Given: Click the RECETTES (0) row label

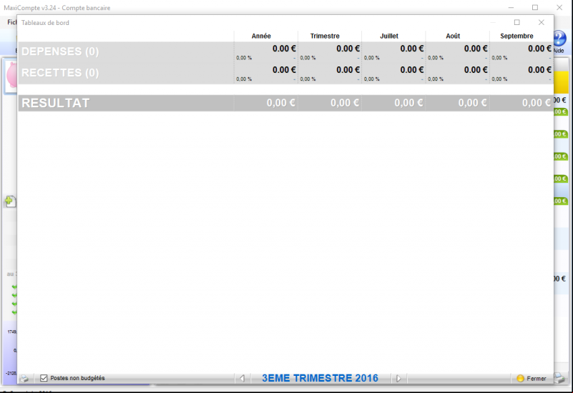Looking at the screenshot, I should point(60,73).
